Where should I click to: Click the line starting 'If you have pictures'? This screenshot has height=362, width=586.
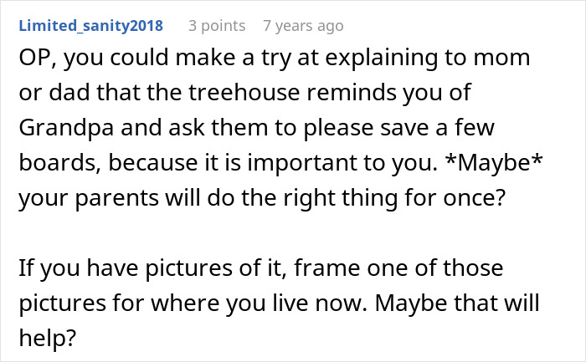(261, 268)
